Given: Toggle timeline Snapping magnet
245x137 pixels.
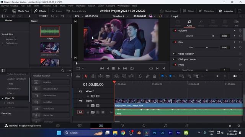Looking at the screenshot, I should point(140,76).
